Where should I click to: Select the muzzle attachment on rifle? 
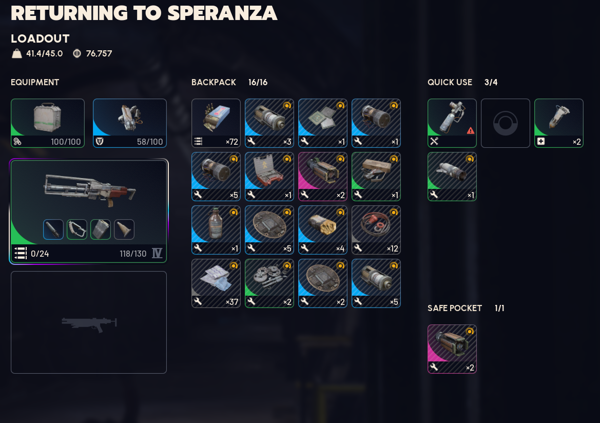pyautogui.click(x=53, y=229)
